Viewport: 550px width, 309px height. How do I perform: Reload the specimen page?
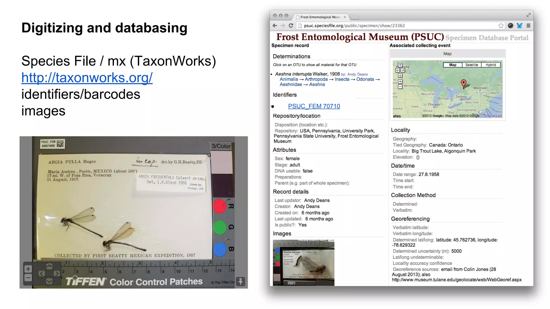(x=291, y=25)
